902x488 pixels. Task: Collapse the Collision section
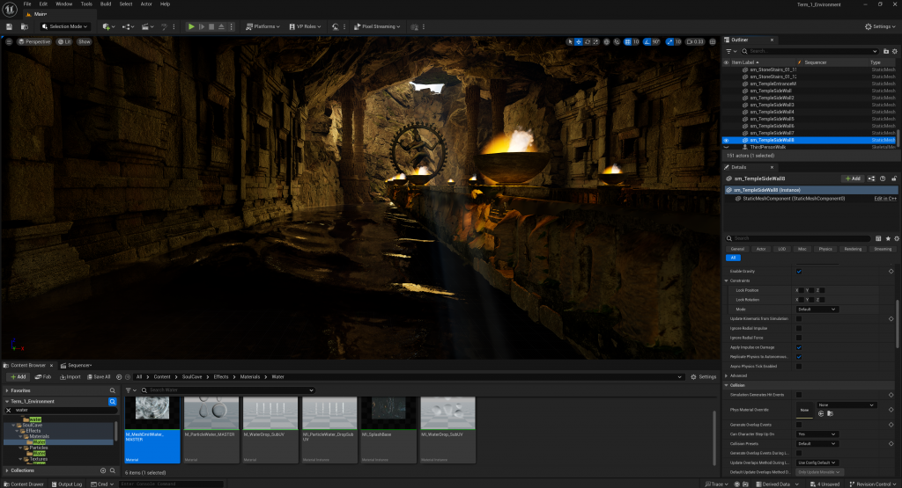click(x=727, y=385)
